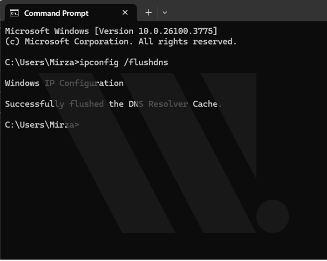Focus the last C:\Users\Mirza> input prompt
Screen dimensions: 327x261
[42, 125]
